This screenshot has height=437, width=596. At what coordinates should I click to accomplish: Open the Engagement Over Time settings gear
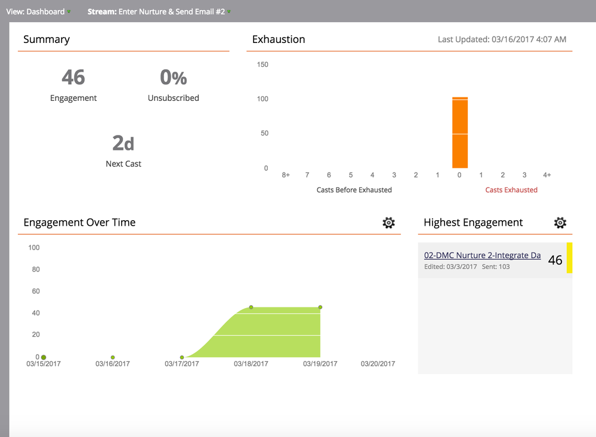388,223
